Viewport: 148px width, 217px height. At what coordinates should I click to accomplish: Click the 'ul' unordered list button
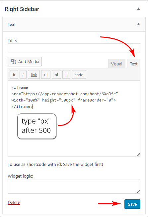pyautogui.click(x=46, y=75)
